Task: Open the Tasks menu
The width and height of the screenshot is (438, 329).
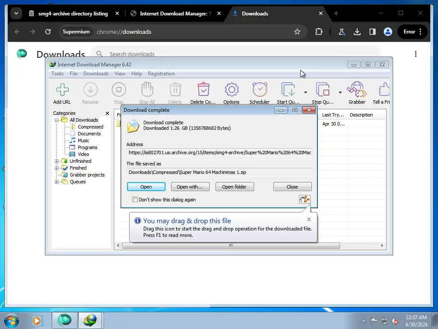Action: click(x=58, y=74)
